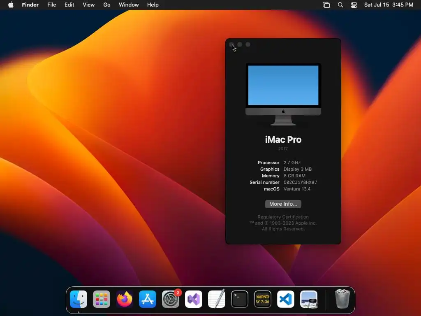421x316 pixels.
Task: Launch Terminal from the Dock
Action: coord(240,299)
